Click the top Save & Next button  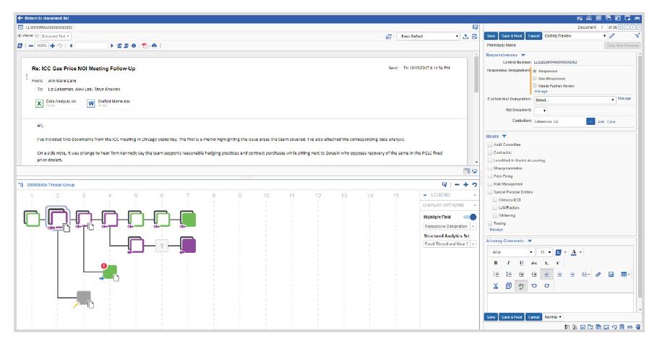512,35
